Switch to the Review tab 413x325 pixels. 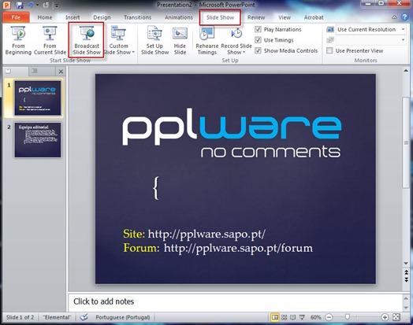(x=256, y=17)
